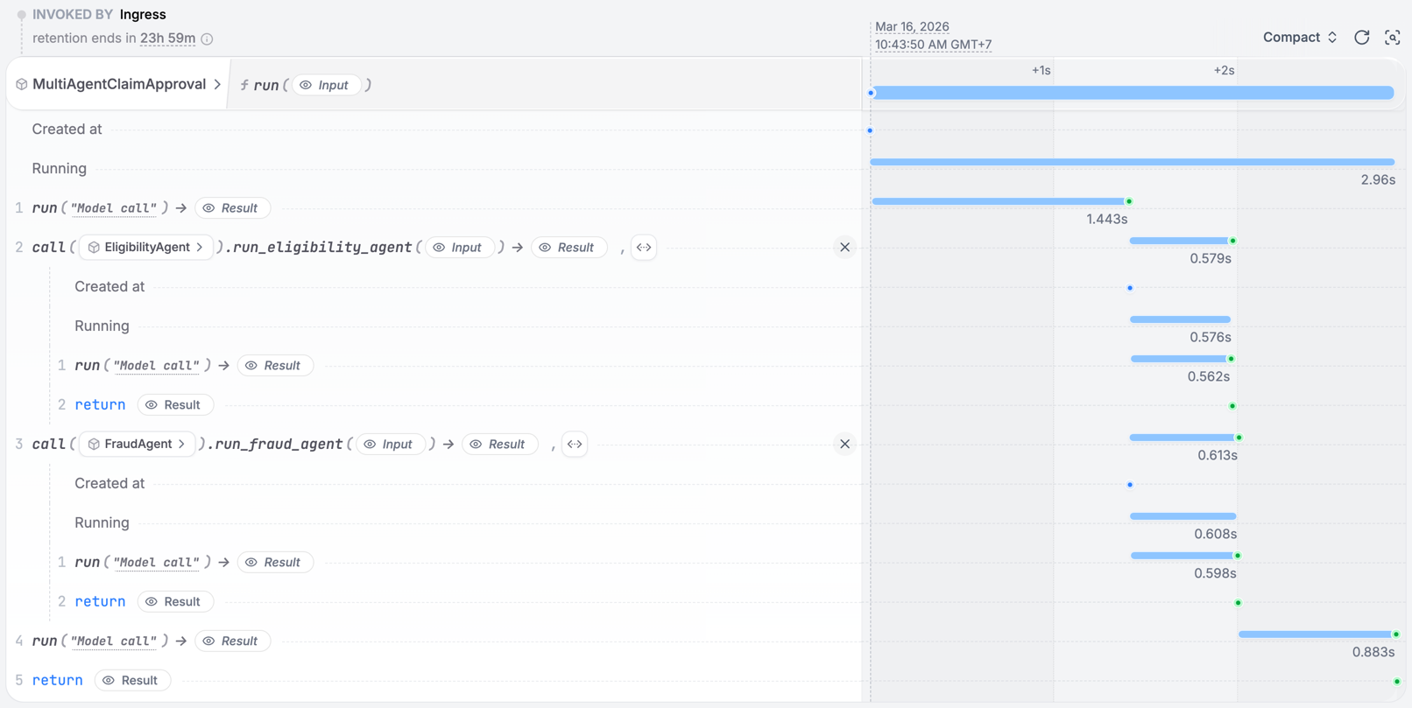This screenshot has width=1412, height=708.
Task: Click MultiAgentClaimApproval service breadcrumb
Action: coord(119,84)
